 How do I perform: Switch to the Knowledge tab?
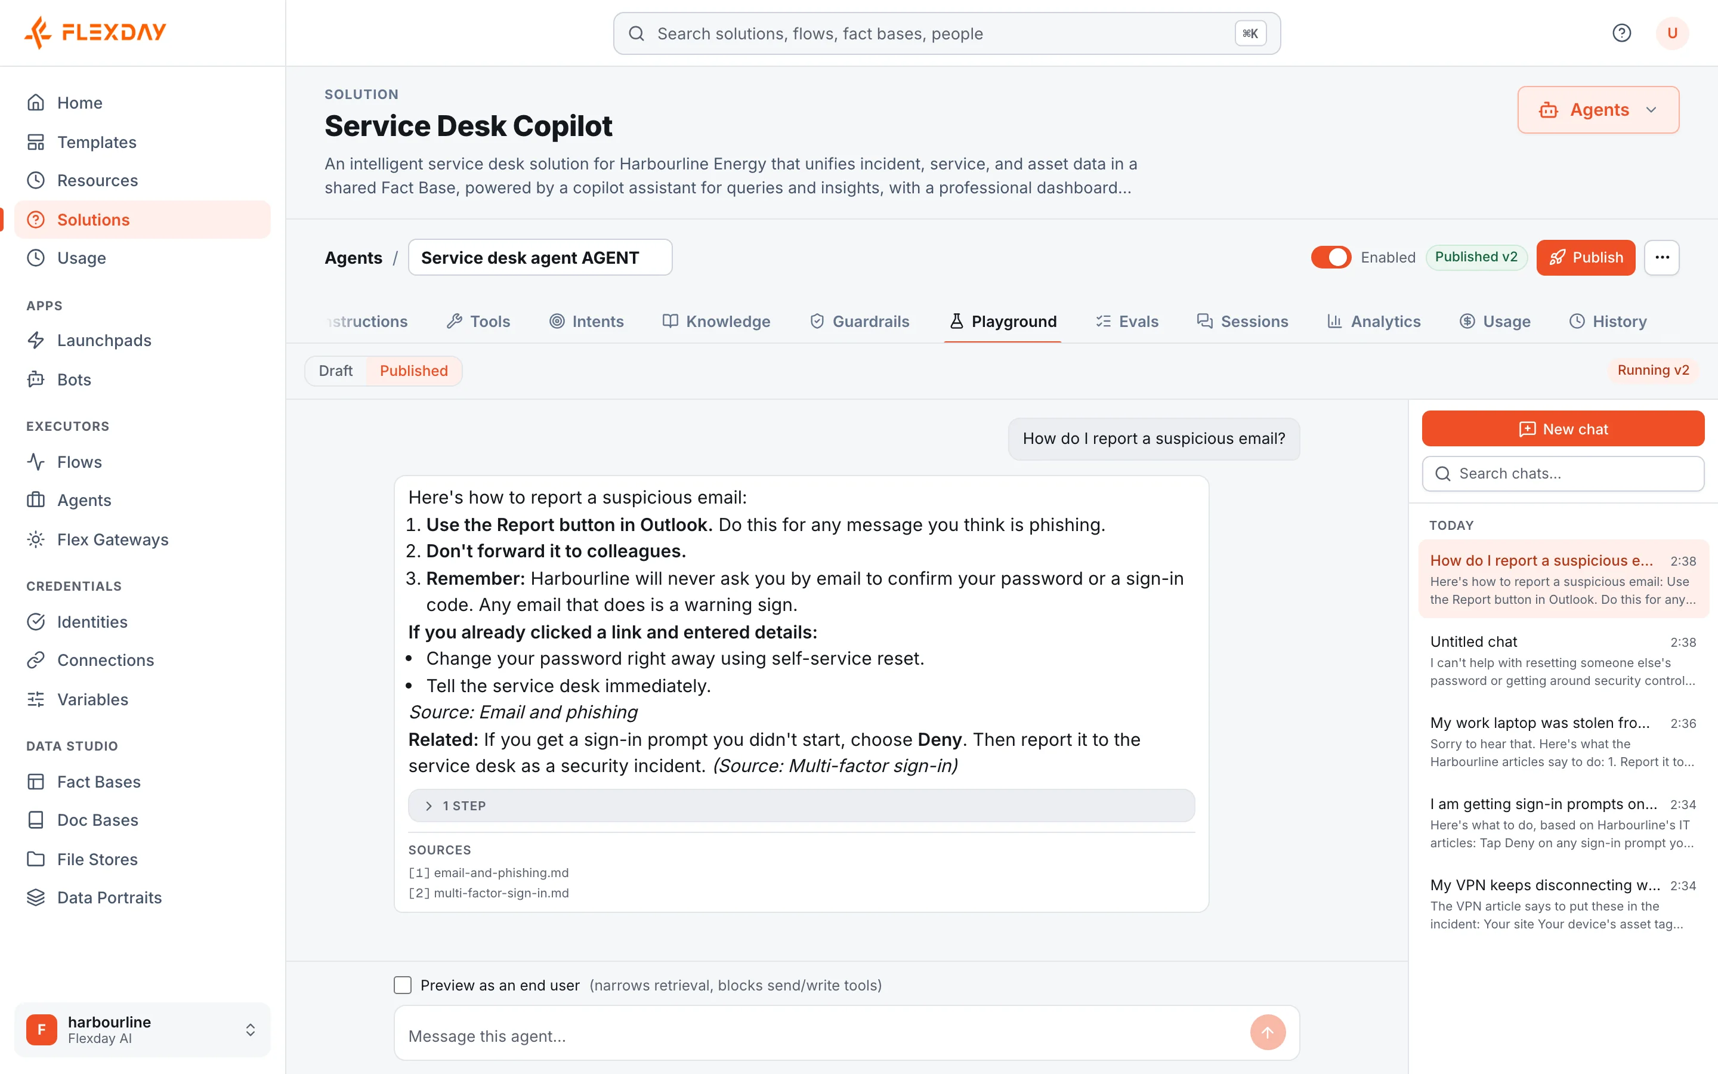[x=716, y=322]
